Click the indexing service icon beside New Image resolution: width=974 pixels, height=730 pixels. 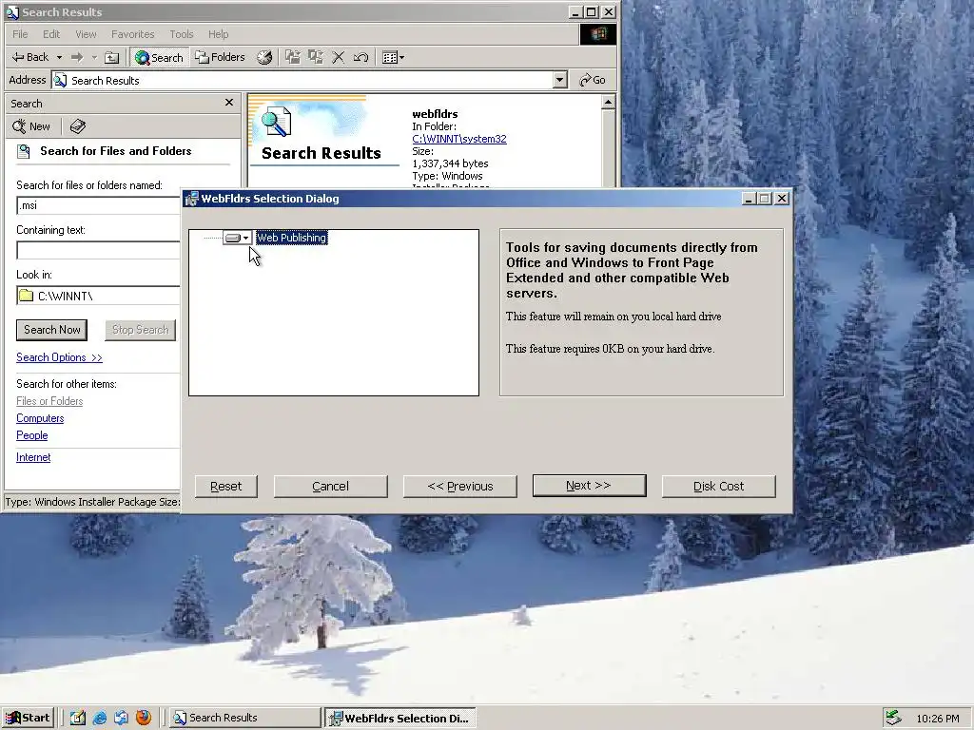[x=78, y=126]
